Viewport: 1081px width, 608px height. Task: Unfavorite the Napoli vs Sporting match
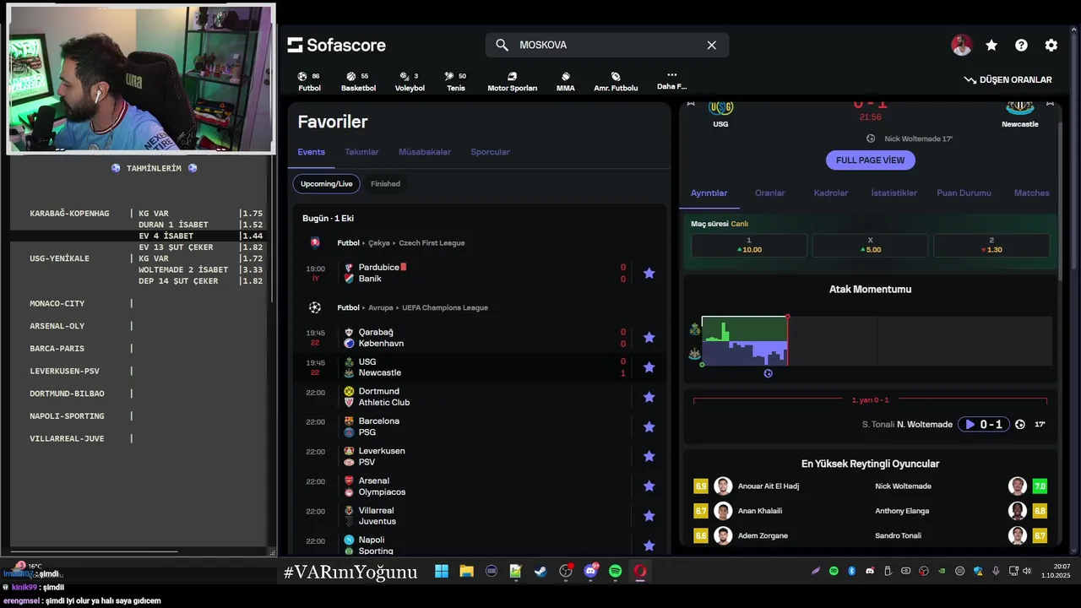[x=649, y=546]
